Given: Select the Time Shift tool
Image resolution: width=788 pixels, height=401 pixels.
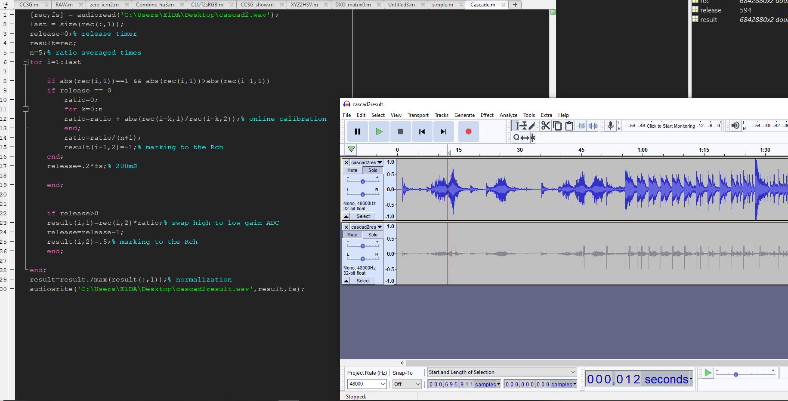Looking at the screenshot, I should click(x=524, y=138).
